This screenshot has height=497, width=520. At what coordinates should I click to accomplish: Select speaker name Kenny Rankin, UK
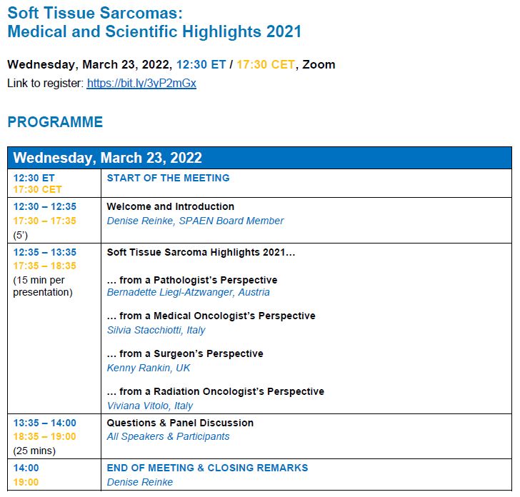coord(149,368)
